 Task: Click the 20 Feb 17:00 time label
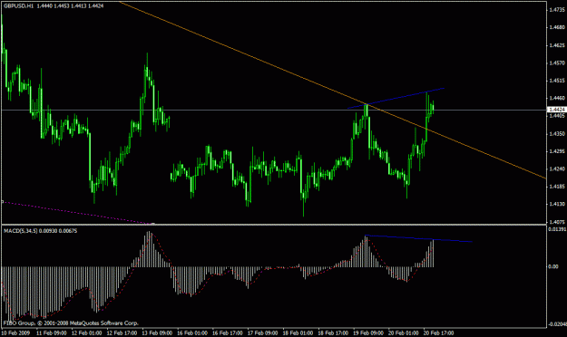click(439, 332)
